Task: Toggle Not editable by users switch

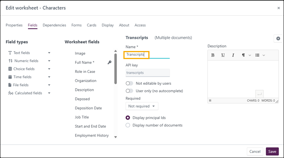Action: coord(129,83)
